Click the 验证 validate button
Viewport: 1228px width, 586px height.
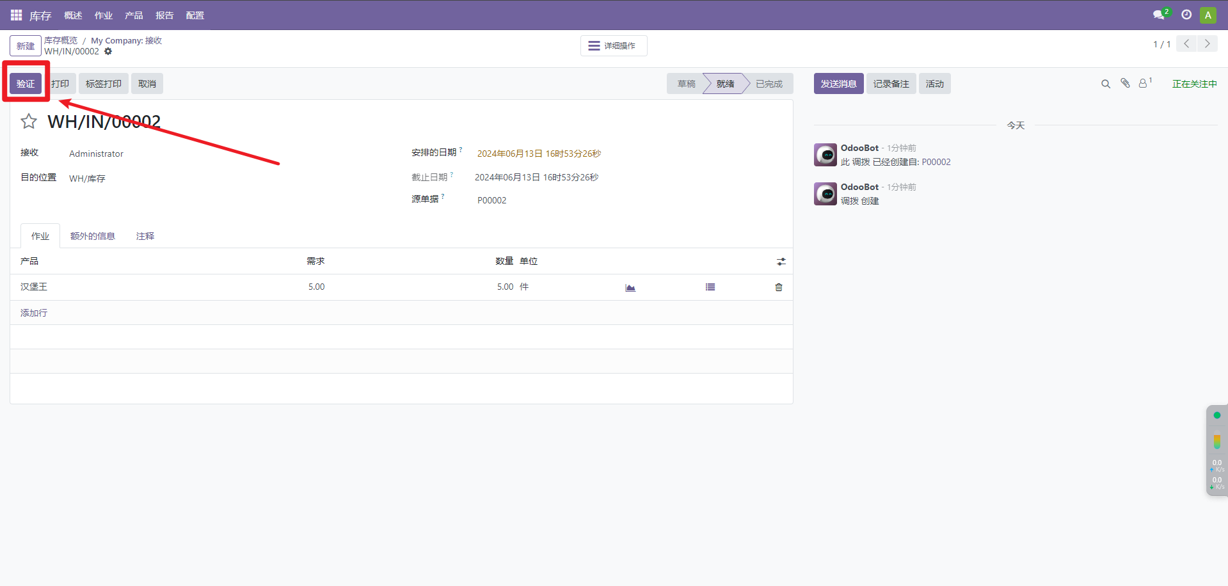click(26, 84)
